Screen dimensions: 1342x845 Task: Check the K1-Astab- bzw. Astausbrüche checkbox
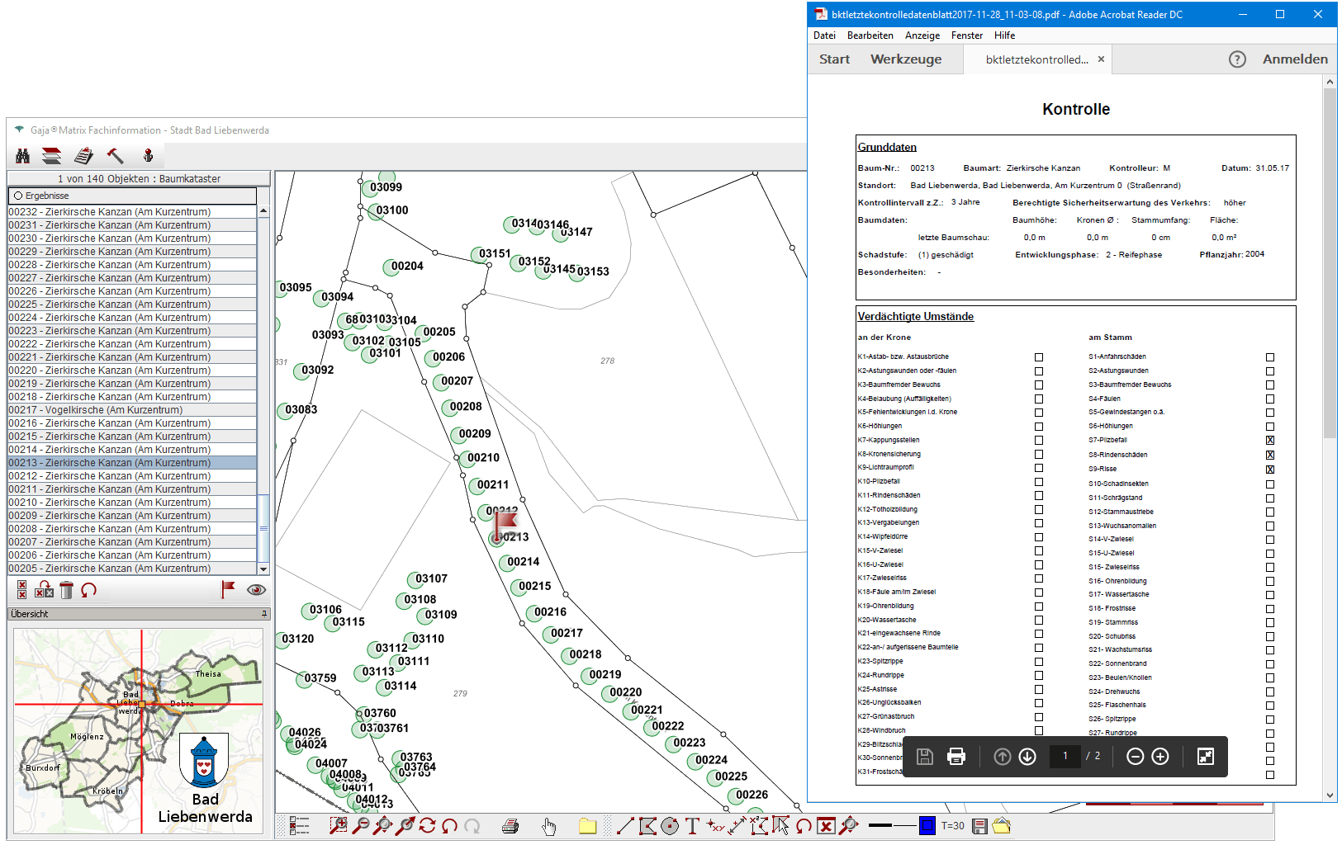[1039, 357]
